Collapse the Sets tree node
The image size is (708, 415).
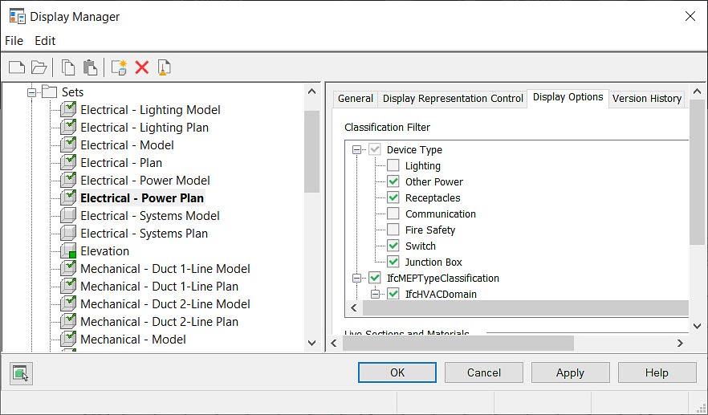click(x=32, y=92)
